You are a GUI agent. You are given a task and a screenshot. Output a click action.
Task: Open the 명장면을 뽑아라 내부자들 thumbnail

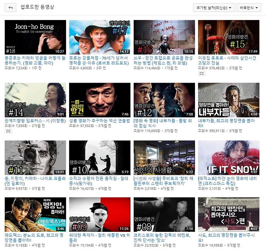(x=229, y=100)
